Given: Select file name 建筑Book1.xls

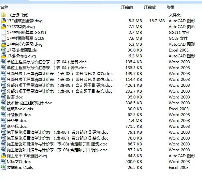Looking at the screenshot, I should (x=20, y=109).
